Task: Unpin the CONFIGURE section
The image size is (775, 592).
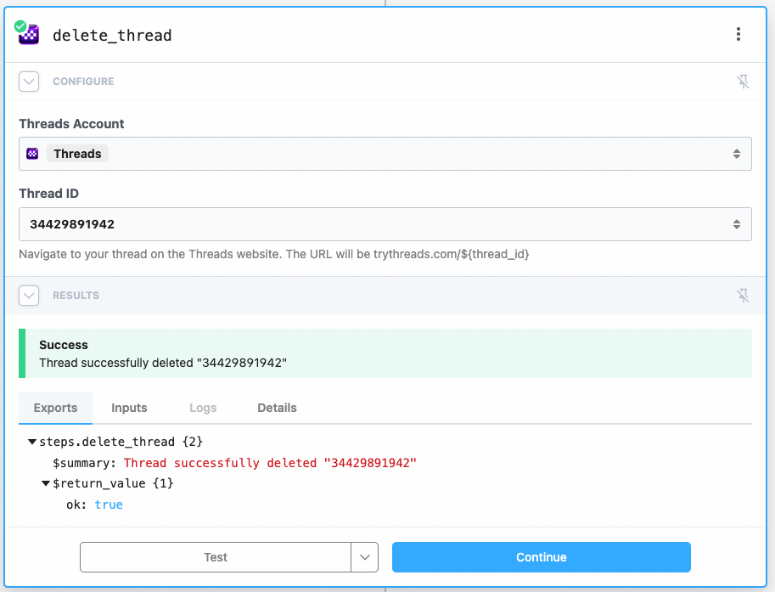Action: pos(743,82)
